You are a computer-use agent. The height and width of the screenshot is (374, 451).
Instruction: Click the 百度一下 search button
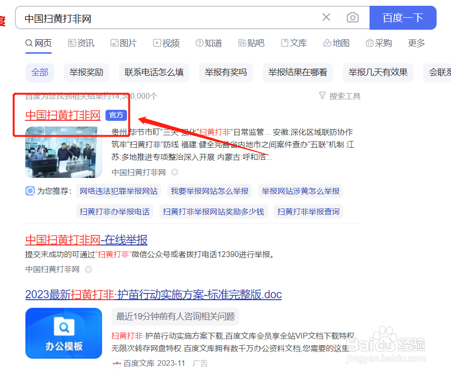point(403,18)
